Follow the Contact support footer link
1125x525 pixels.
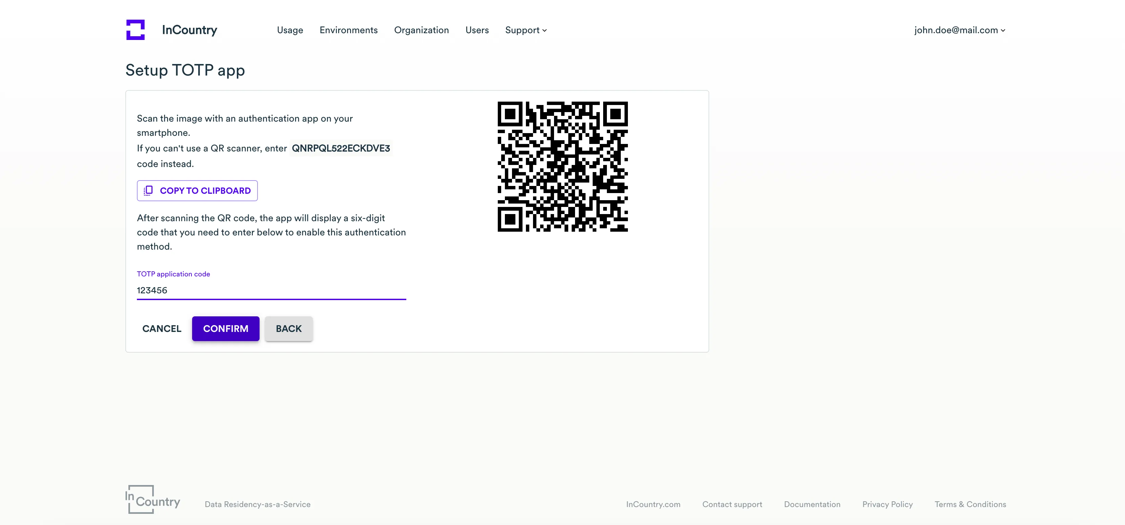point(732,504)
